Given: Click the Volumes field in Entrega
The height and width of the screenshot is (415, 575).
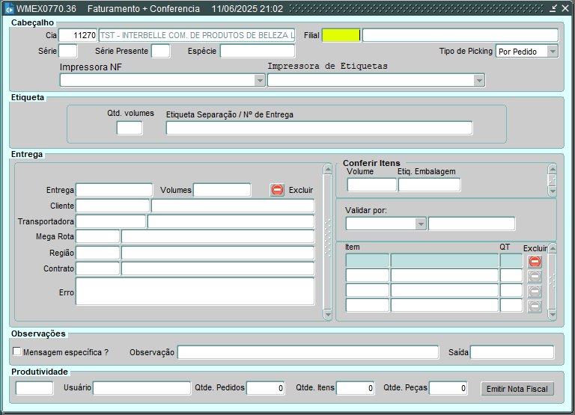Looking at the screenshot, I should click(x=222, y=190).
